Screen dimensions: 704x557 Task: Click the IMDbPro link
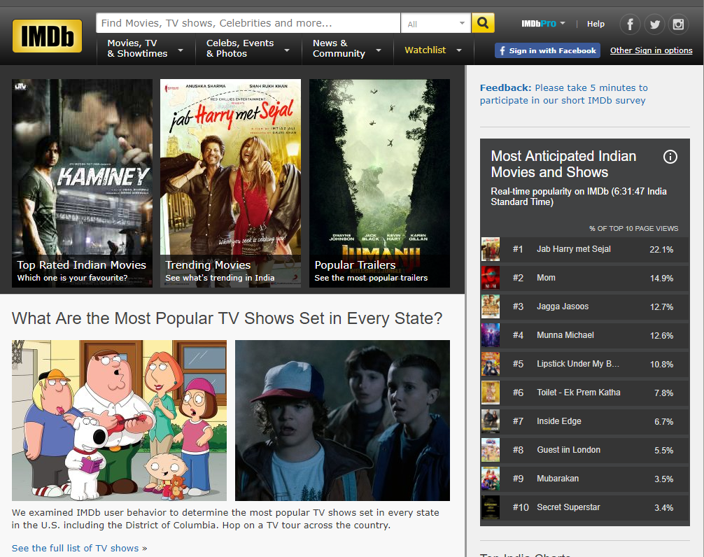tap(538, 23)
